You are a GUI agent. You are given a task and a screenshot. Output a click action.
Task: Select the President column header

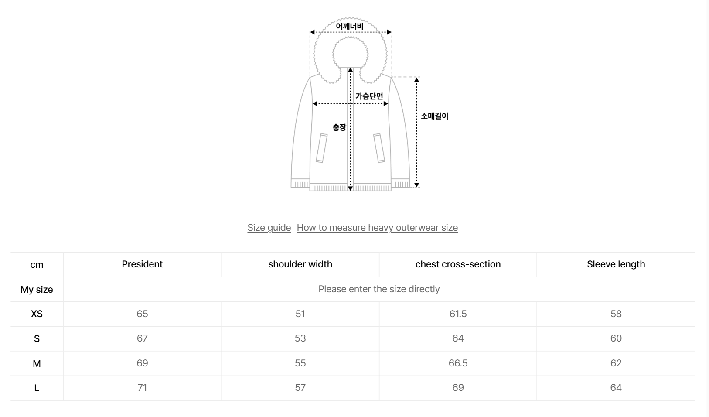[x=142, y=264]
